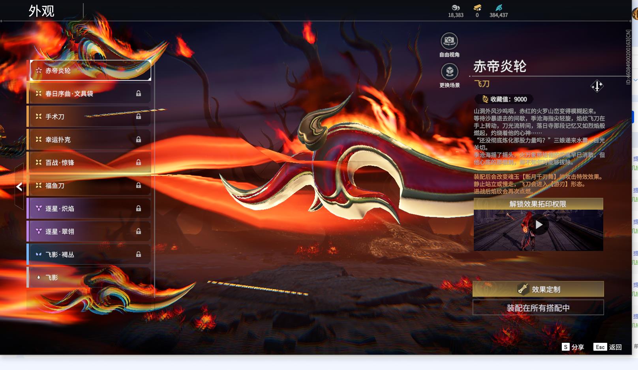638x370 pixels.
Task: Click 装配在所有搭配中 button
Action: [538, 308]
